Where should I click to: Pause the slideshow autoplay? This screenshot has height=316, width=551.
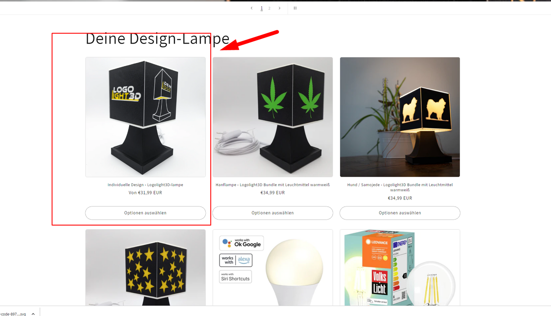(295, 8)
